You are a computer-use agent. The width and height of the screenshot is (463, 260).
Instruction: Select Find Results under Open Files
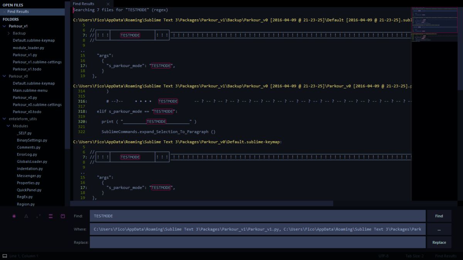coord(32,12)
